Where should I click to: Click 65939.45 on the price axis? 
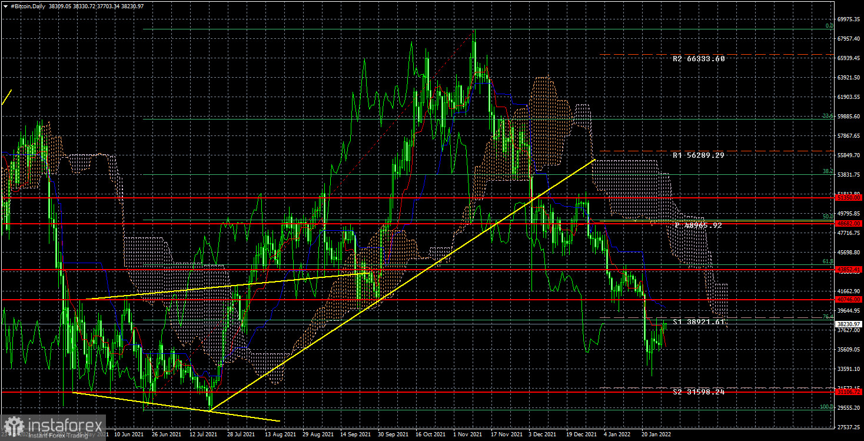click(849, 58)
